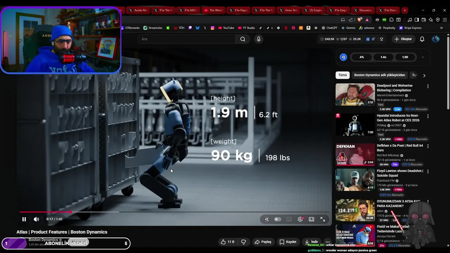
Task: Show hidden bookmarks with double chevron
Action: (x=442, y=28)
